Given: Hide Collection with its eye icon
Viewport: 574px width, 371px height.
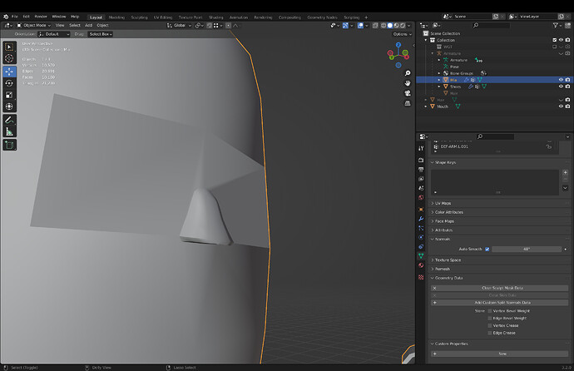Looking at the screenshot, I should click(561, 40).
